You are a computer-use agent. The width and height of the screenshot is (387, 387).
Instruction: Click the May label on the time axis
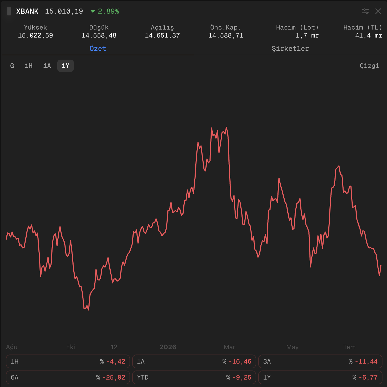pos(292,347)
